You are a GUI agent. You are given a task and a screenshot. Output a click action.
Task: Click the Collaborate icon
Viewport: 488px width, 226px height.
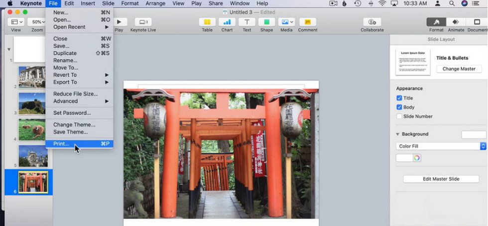point(372,22)
